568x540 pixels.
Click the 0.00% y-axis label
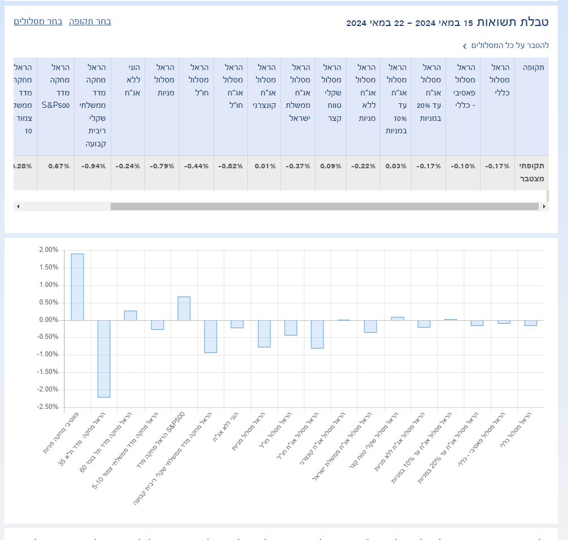click(49, 320)
